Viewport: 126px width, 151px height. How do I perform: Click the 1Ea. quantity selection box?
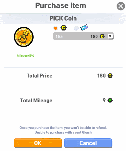(x=84, y=36)
